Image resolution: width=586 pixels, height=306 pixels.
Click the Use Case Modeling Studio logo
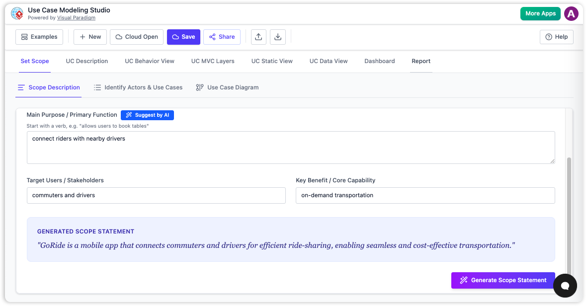[x=18, y=13]
